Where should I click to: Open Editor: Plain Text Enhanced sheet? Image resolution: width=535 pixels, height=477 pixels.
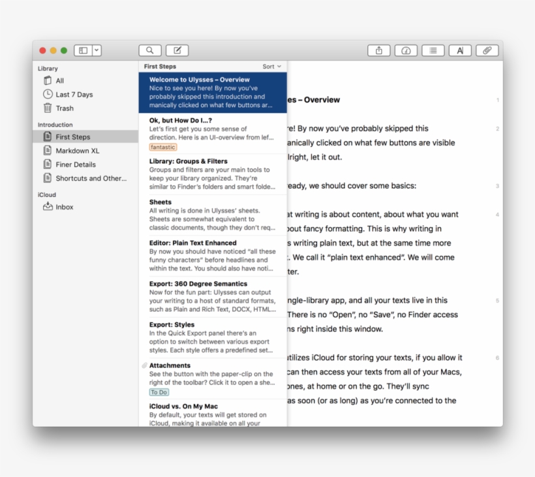213,256
